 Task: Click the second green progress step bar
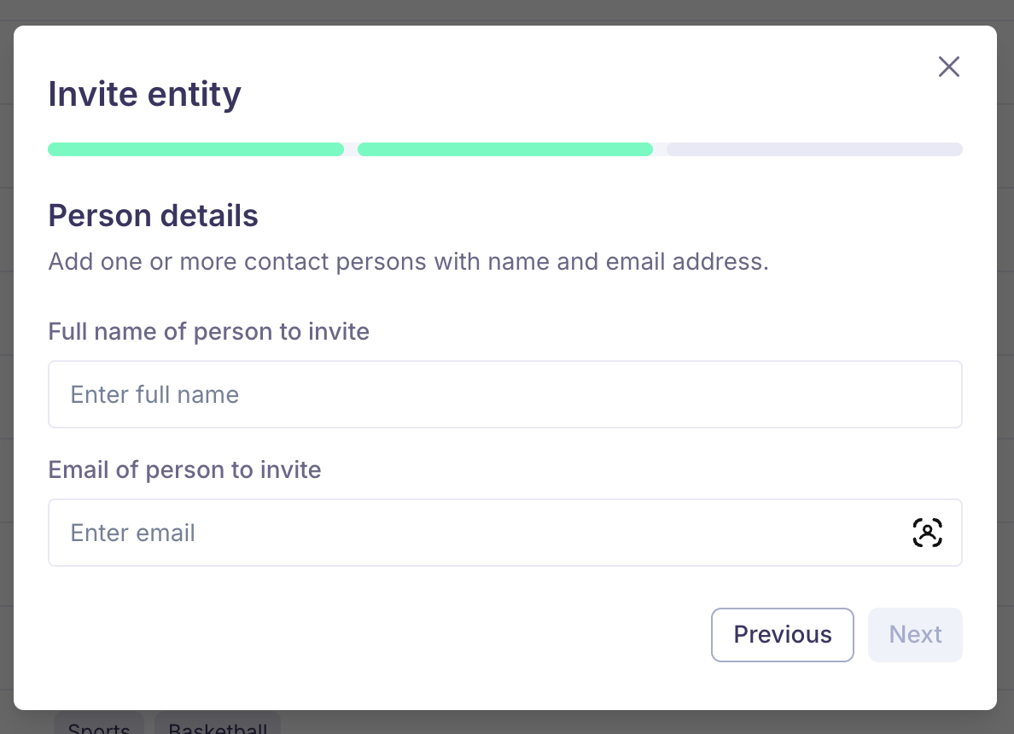(x=505, y=149)
